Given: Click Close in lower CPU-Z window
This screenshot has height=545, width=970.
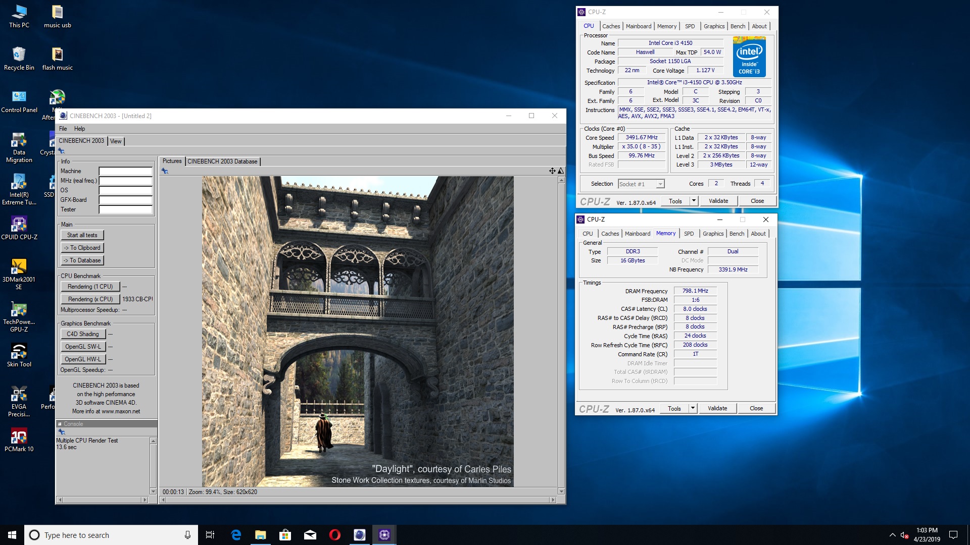Looking at the screenshot, I should tap(756, 408).
